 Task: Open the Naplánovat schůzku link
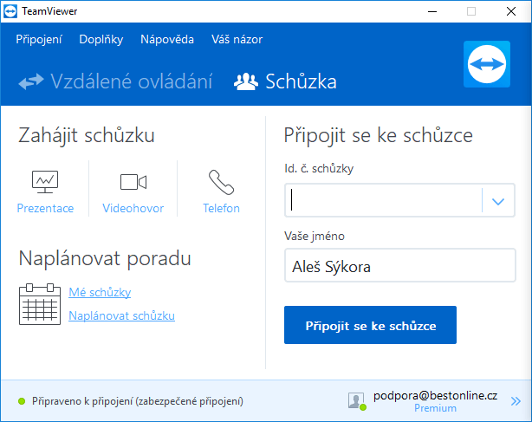click(121, 315)
